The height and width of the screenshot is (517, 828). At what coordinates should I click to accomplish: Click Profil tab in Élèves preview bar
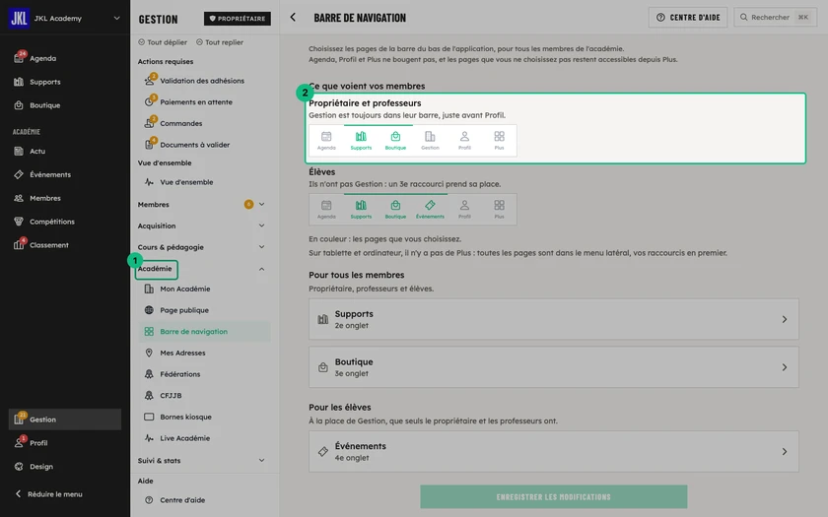[464, 210]
